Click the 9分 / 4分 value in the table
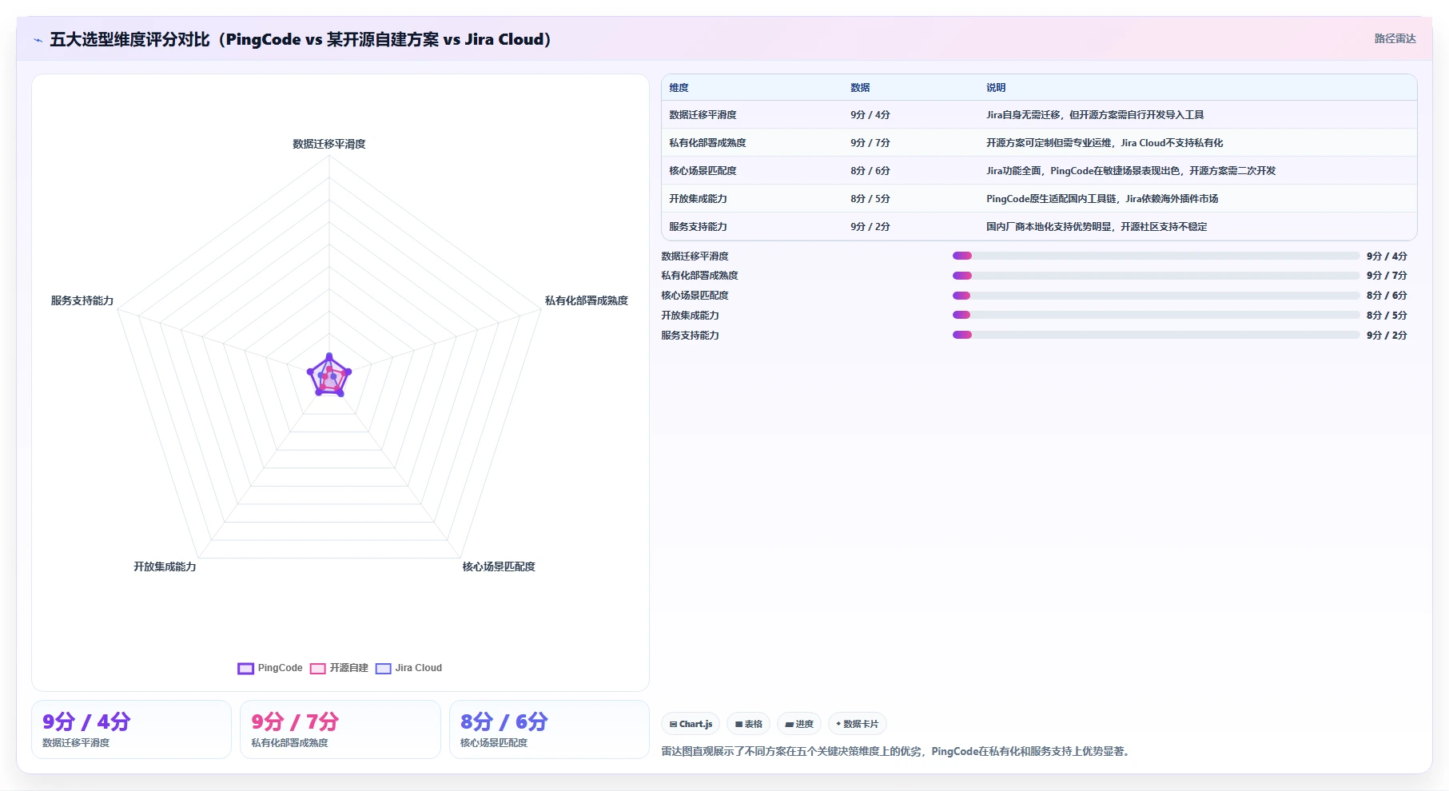Image resolution: width=1449 pixels, height=791 pixels. coord(870,115)
